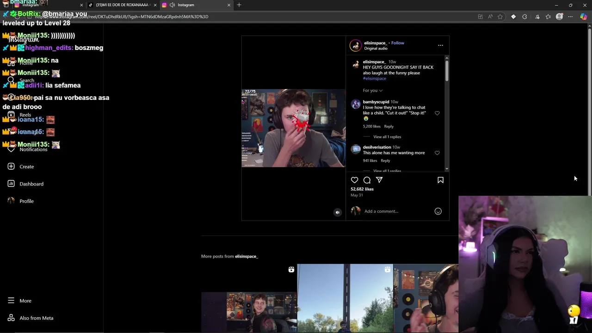The width and height of the screenshot is (592, 333).
Task: Open the browser profile avatar
Action: coord(559,17)
